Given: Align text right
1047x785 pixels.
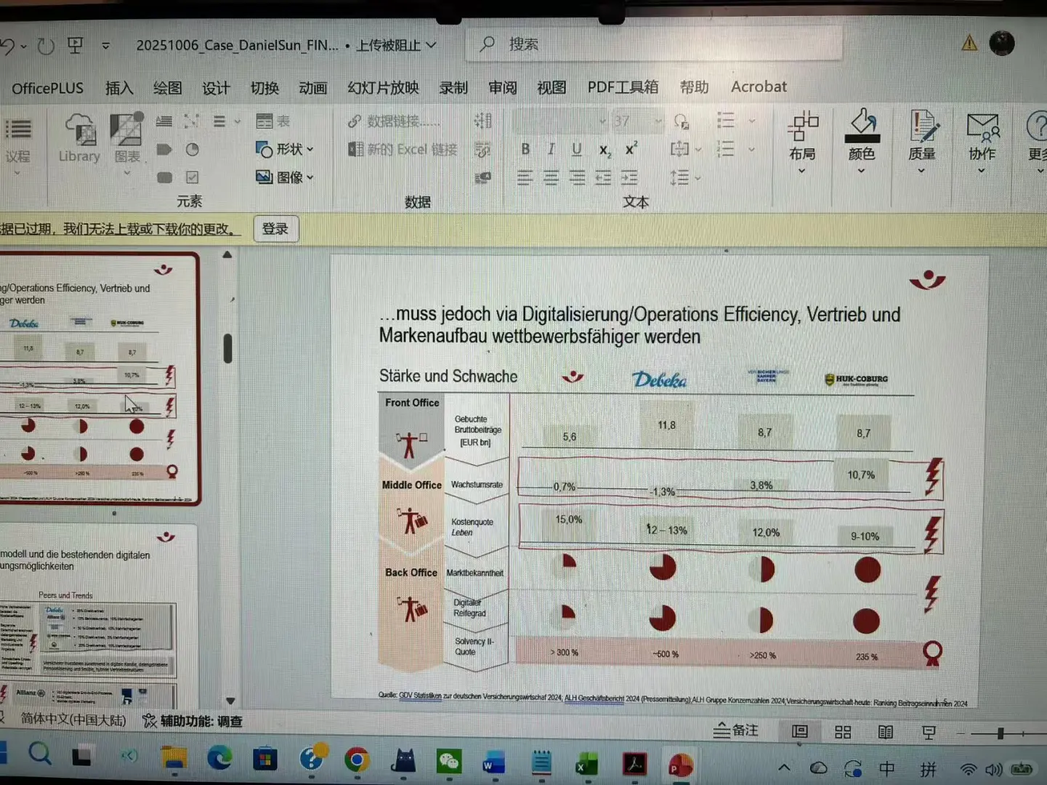Looking at the screenshot, I should 577,177.
